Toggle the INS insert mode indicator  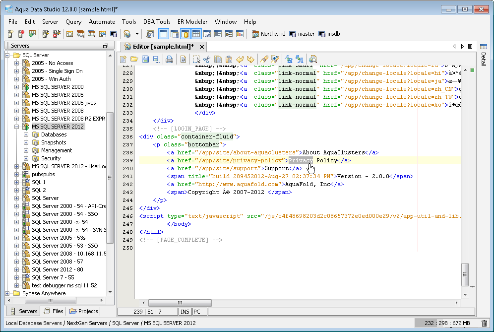point(185,312)
